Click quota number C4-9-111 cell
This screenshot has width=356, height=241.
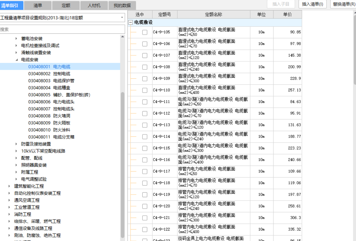click(165, 102)
